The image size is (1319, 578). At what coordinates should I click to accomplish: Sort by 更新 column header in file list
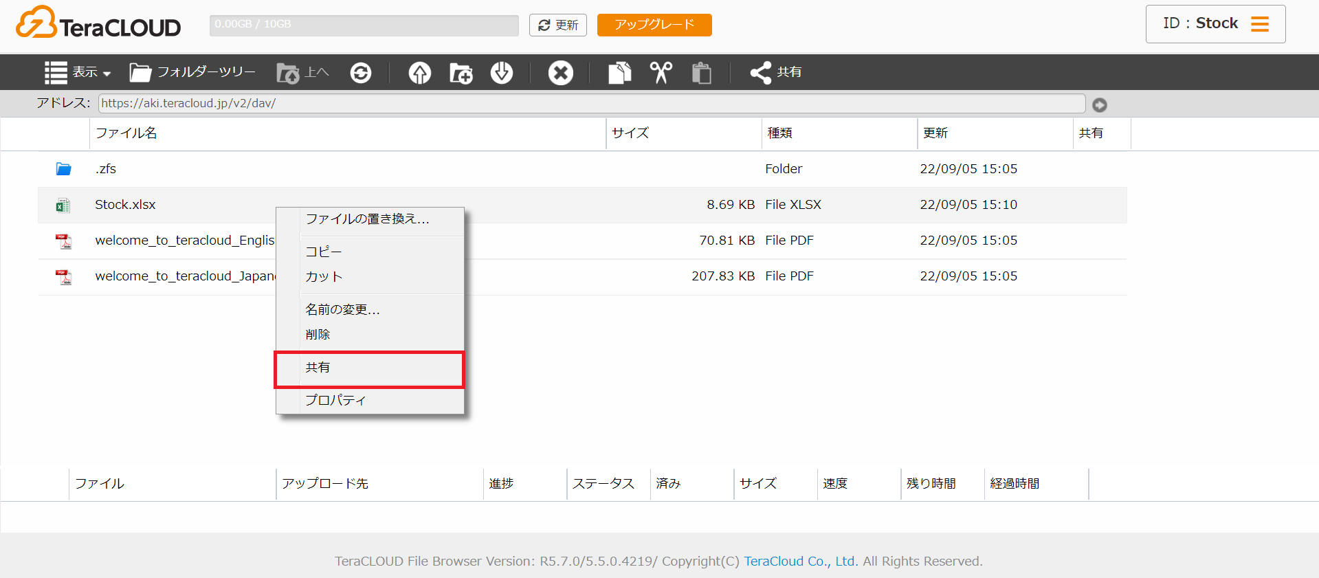[995, 133]
